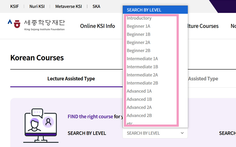Go to the KSIF site link
Screen dimensions: 236x147
14,6
